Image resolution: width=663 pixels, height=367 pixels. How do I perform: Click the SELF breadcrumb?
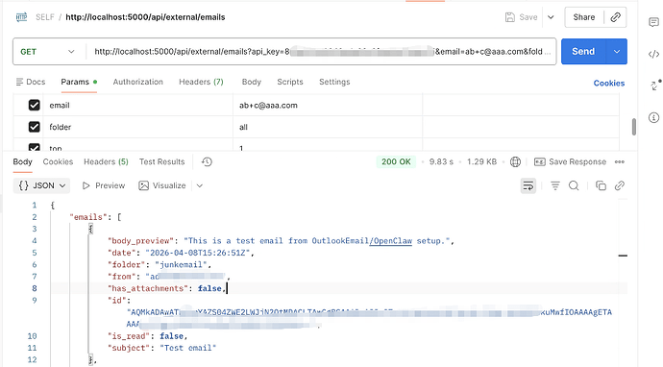pyautogui.click(x=45, y=17)
